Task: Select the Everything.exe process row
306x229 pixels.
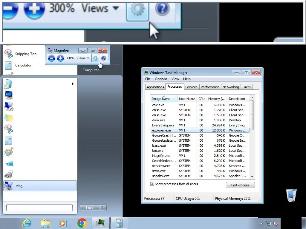Action: pos(200,125)
